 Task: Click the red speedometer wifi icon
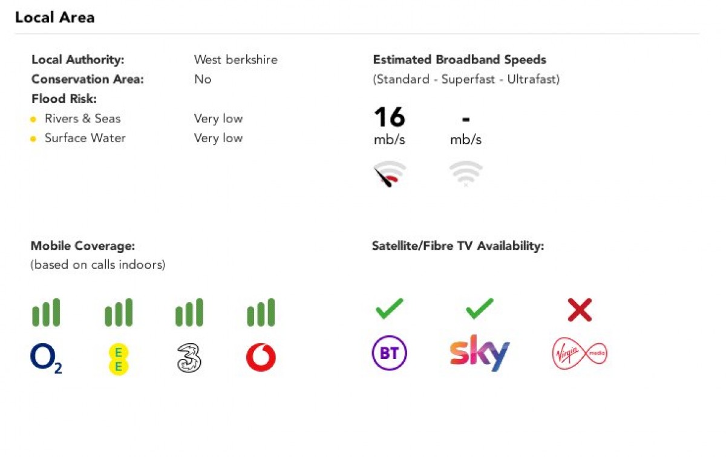pos(390,174)
